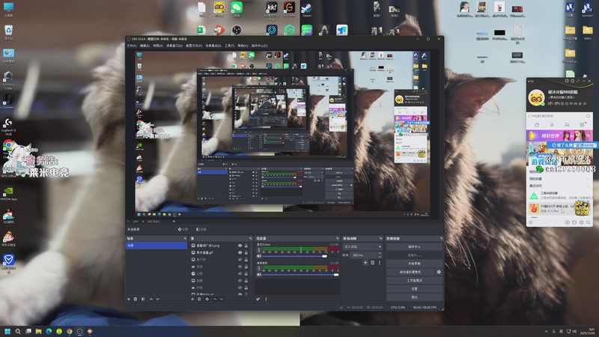Mute the 桌面音频 mixer channel
Viewport: 599px width, 337px height.
click(259, 274)
